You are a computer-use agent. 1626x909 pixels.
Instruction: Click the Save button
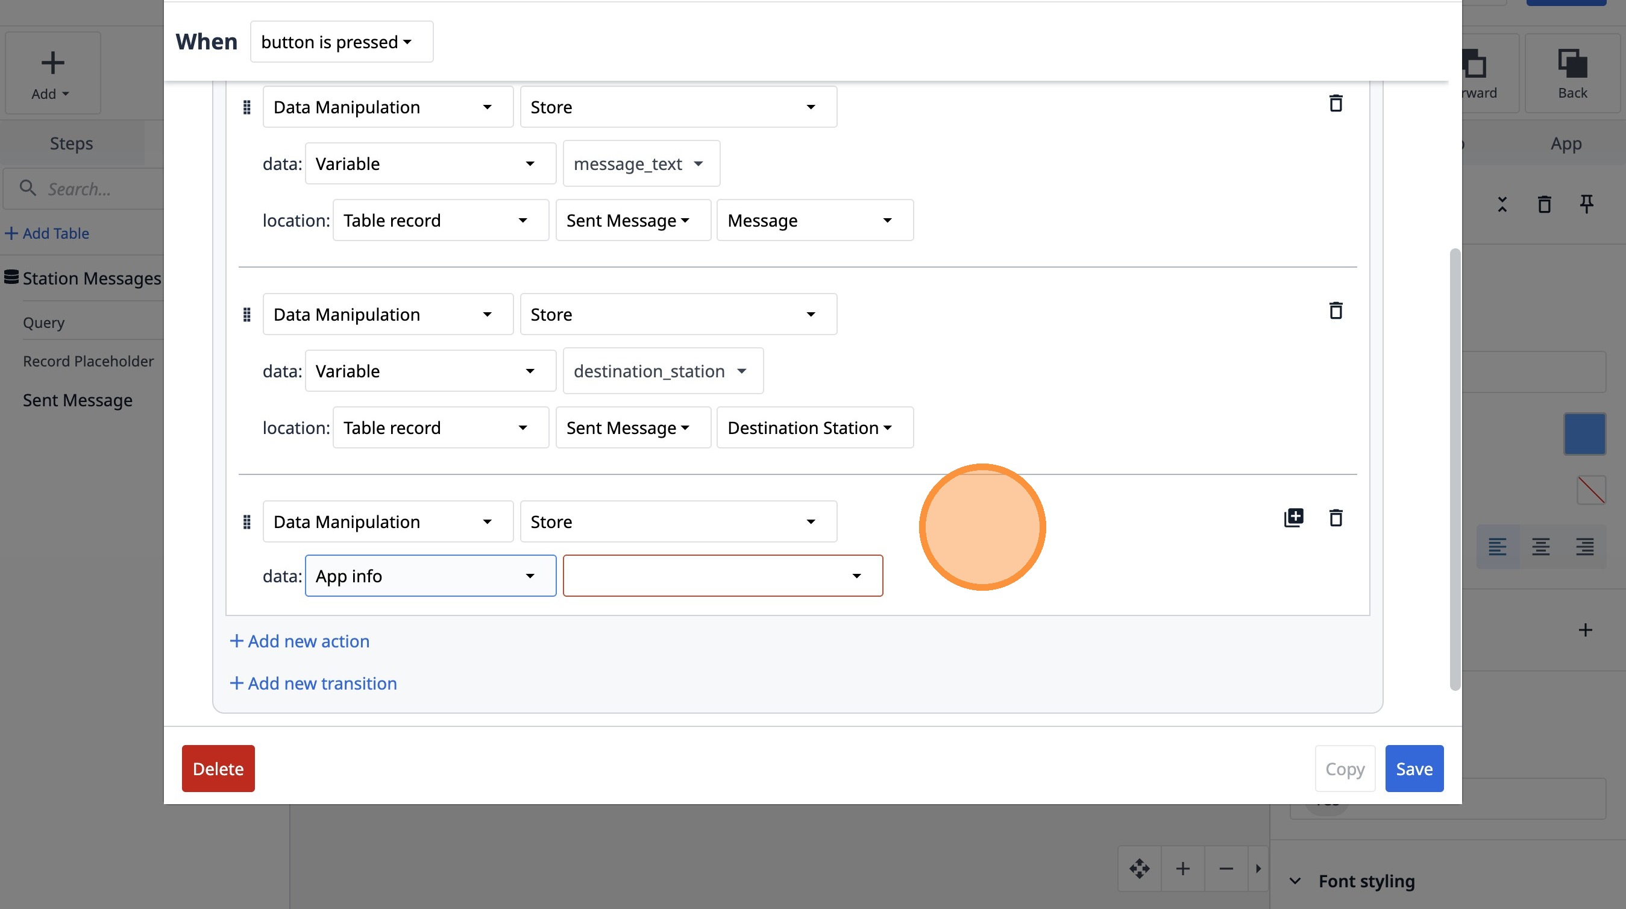click(x=1414, y=768)
